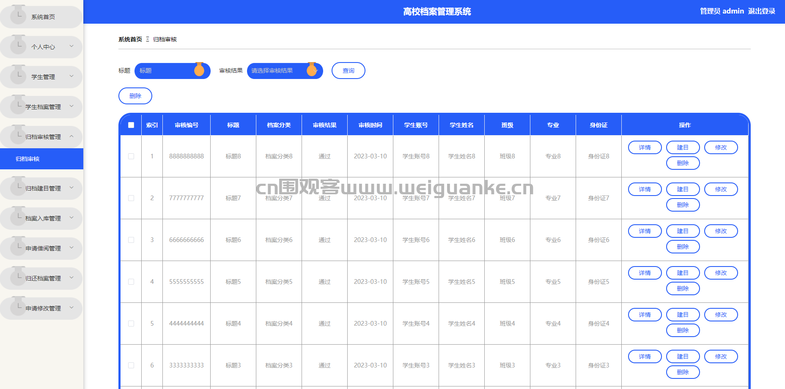Viewport: 785px width, 389px height.
Task: Open the 归还档案管理 sidebar menu
Action: [43, 278]
